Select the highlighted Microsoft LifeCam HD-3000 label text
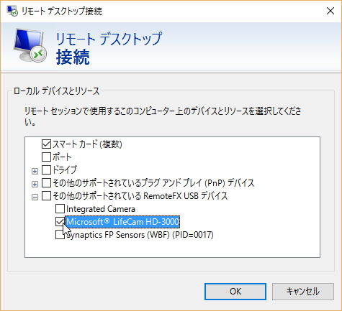 122,222
